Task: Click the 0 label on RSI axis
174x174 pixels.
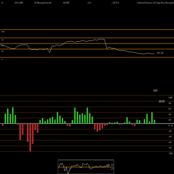Action: pos(2,60)
